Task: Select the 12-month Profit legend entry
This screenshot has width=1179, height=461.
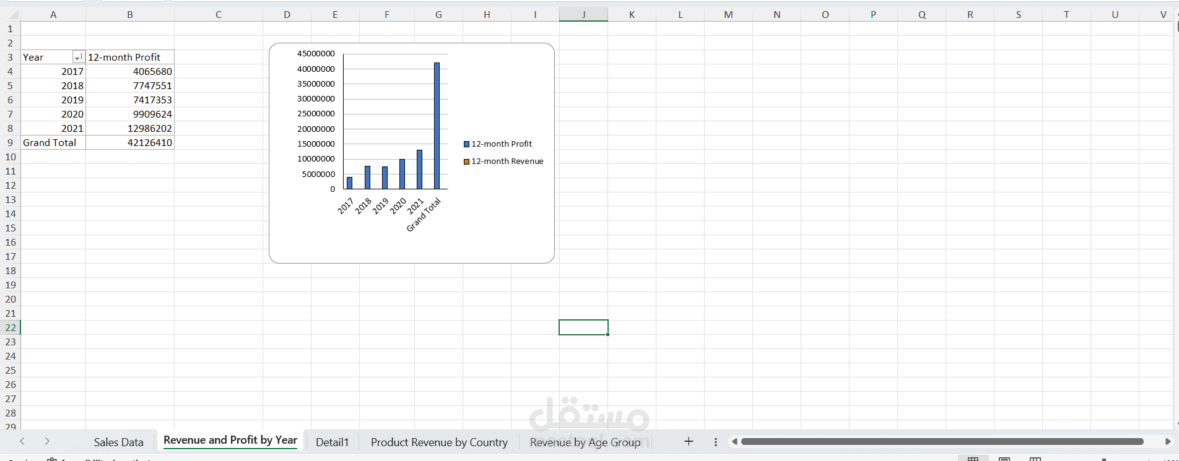Action: point(498,144)
